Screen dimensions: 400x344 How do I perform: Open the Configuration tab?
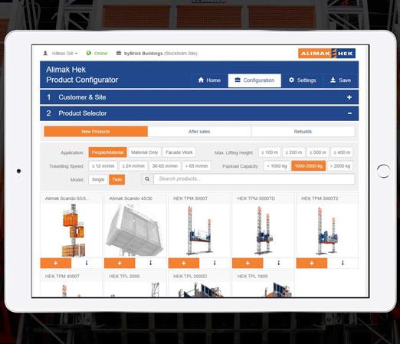254,80
